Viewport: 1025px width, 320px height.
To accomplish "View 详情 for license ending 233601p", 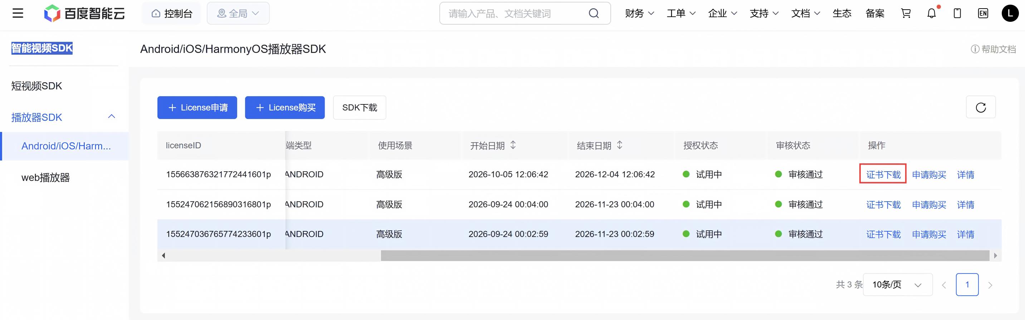I will tap(966, 235).
